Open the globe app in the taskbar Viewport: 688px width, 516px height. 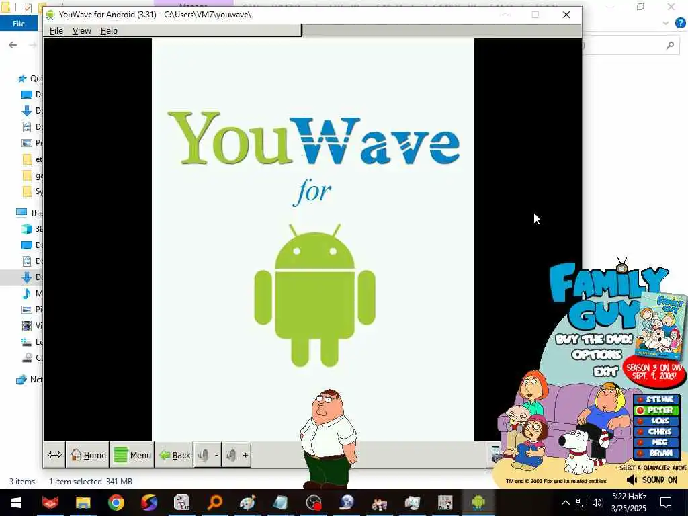347,503
